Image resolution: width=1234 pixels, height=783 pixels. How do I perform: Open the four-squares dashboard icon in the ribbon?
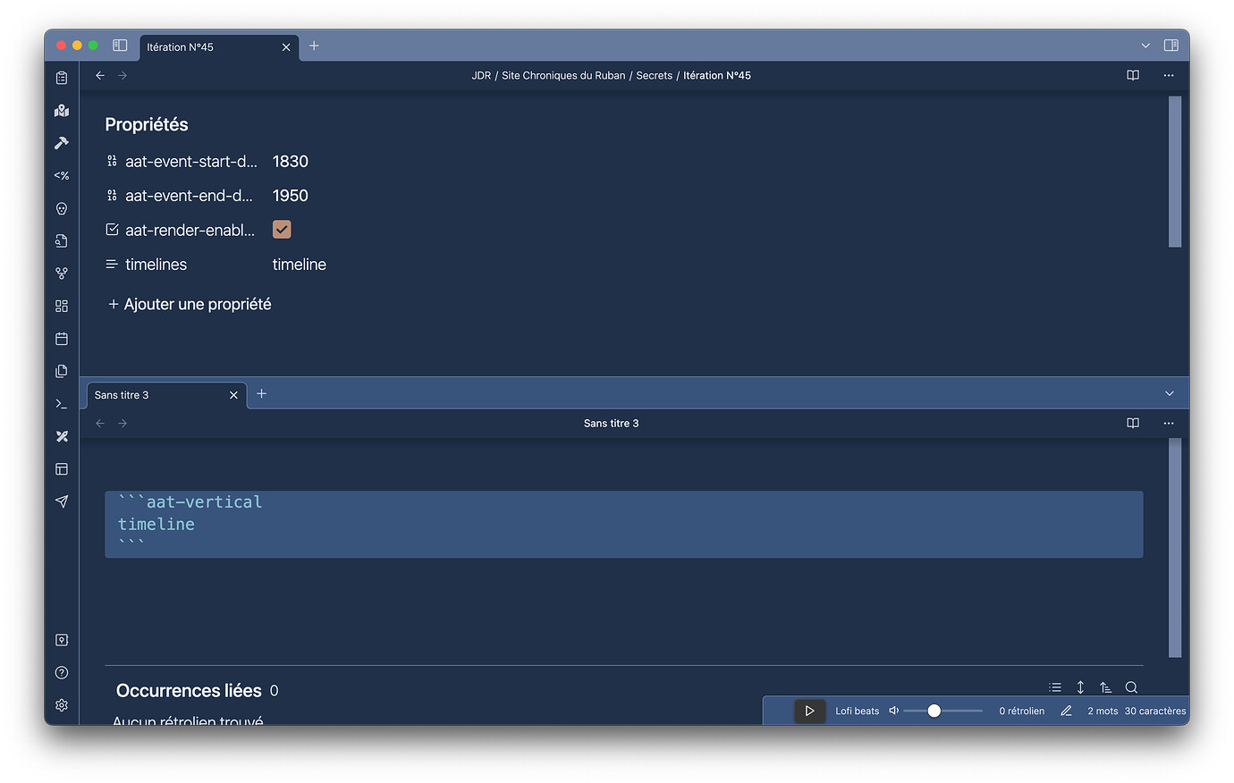[62, 306]
